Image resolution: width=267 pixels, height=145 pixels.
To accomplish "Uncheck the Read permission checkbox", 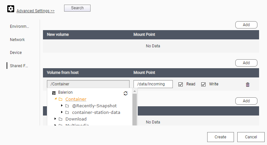I will pos(180,84).
